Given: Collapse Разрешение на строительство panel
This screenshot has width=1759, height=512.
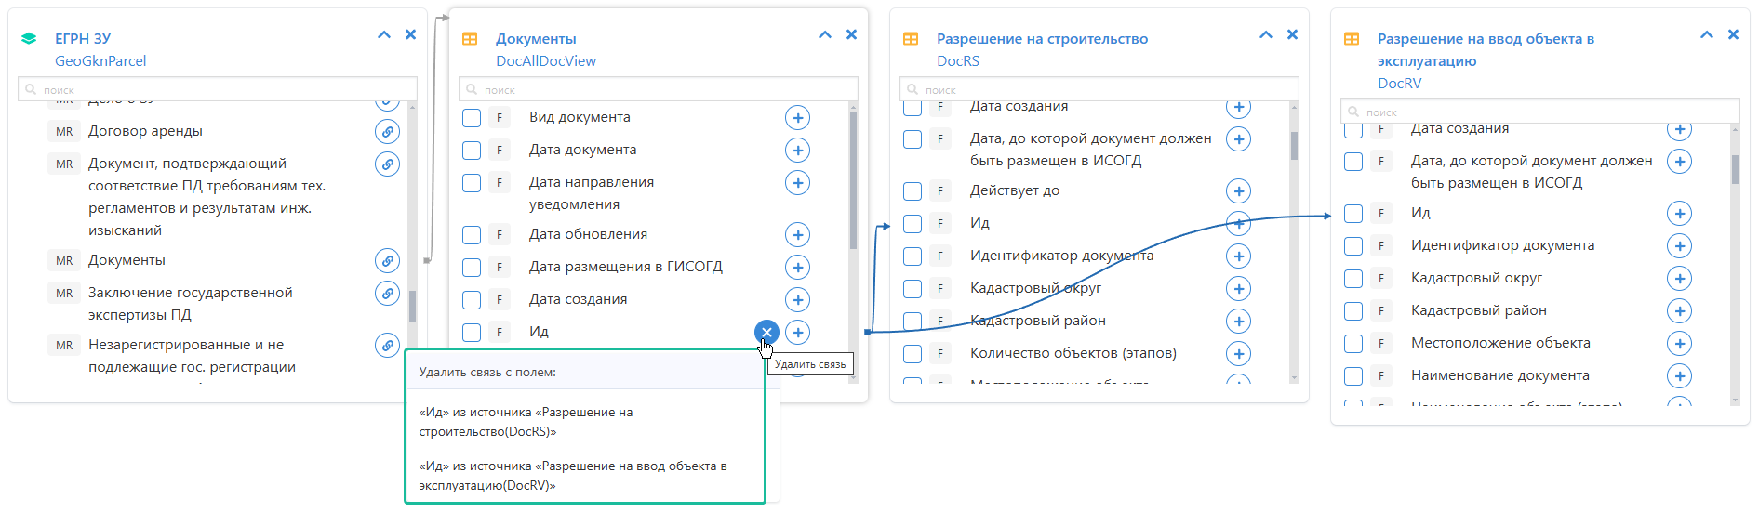Looking at the screenshot, I should (x=1266, y=34).
